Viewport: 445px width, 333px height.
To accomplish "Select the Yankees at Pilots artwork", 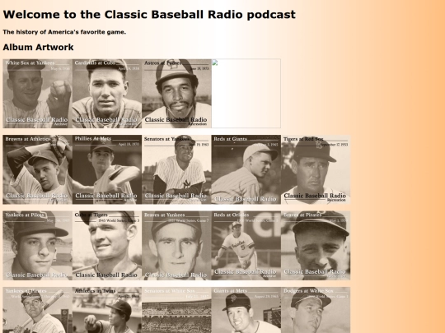I will [x=37, y=246].
